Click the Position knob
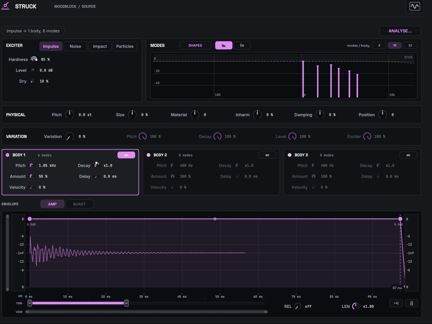 click(x=383, y=114)
